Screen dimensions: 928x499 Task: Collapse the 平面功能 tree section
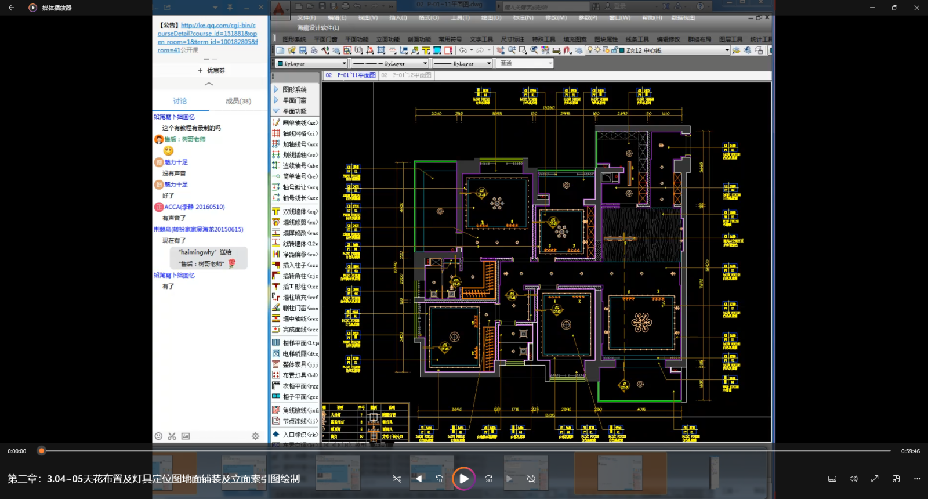point(276,111)
